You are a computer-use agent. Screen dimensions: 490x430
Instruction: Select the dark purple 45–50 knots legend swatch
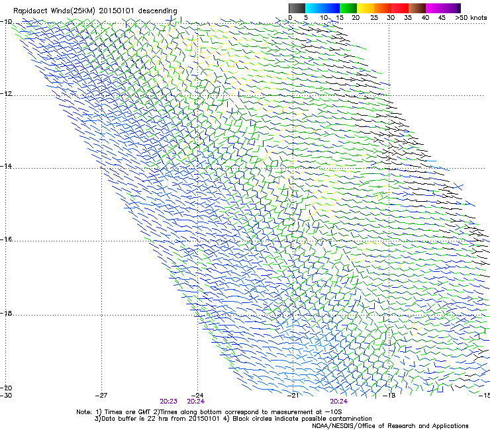click(x=452, y=8)
